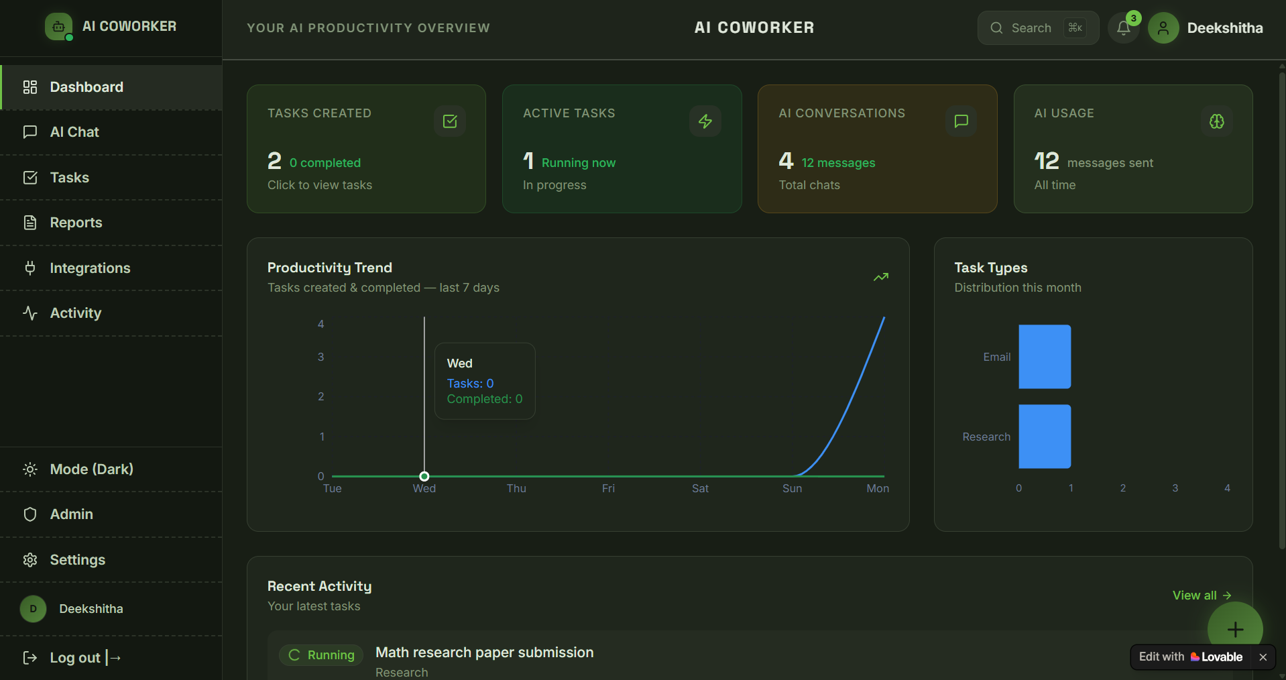This screenshot has height=680, width=1286.
Task: Click the Settings gear icon
Action: [30, 560]
